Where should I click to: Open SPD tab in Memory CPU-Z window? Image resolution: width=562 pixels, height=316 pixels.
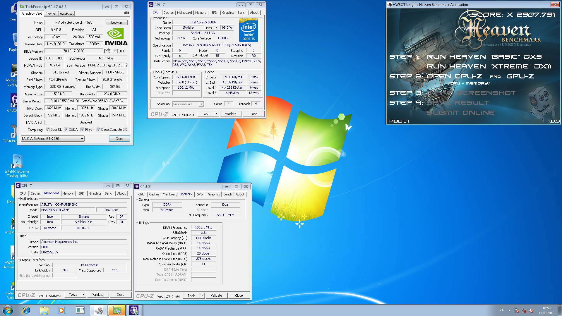(x=200, y=194)
